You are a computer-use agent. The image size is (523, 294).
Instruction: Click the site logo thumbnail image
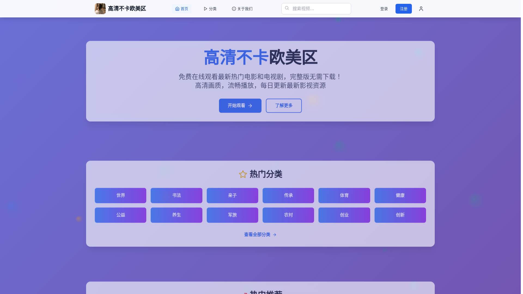click(100, 9)
